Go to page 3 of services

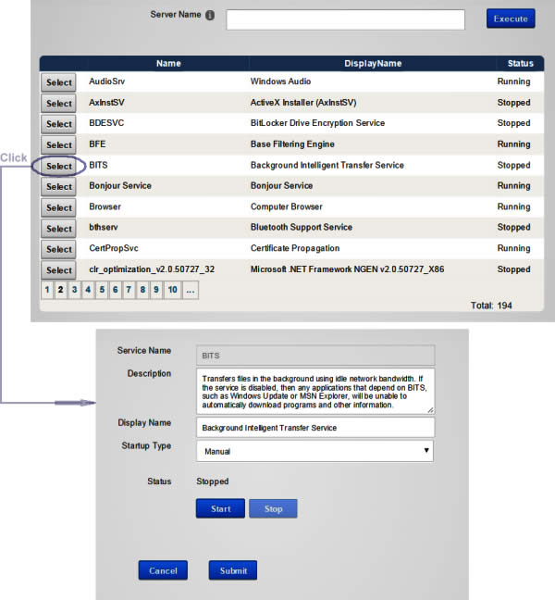pos(75,290)
